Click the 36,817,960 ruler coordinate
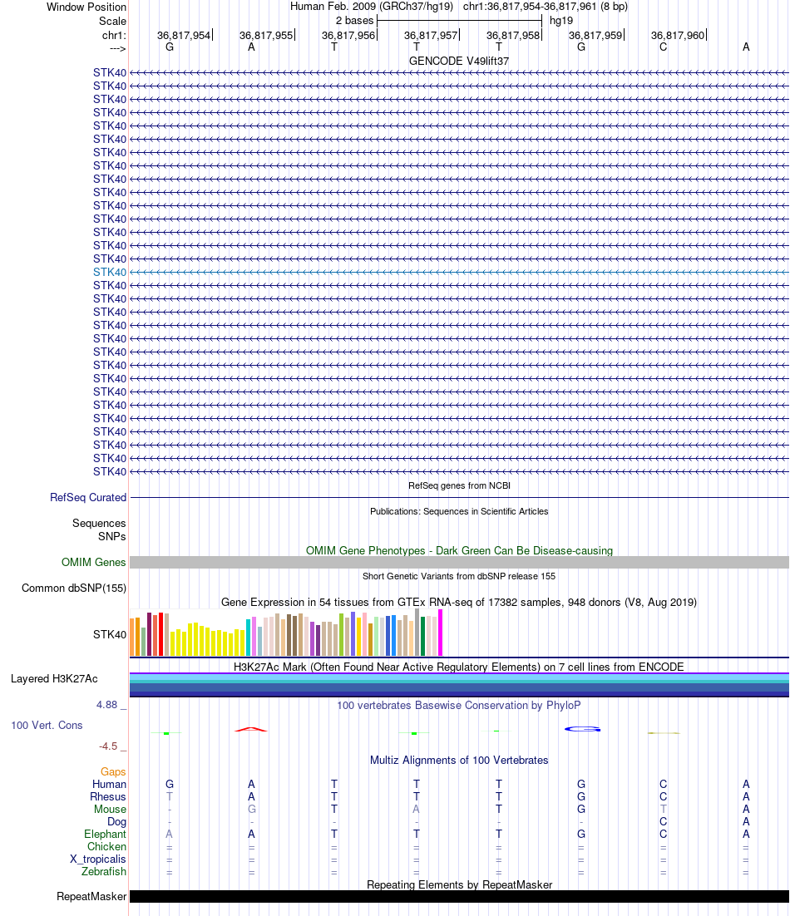790x916 pixels. click(678, 35)
